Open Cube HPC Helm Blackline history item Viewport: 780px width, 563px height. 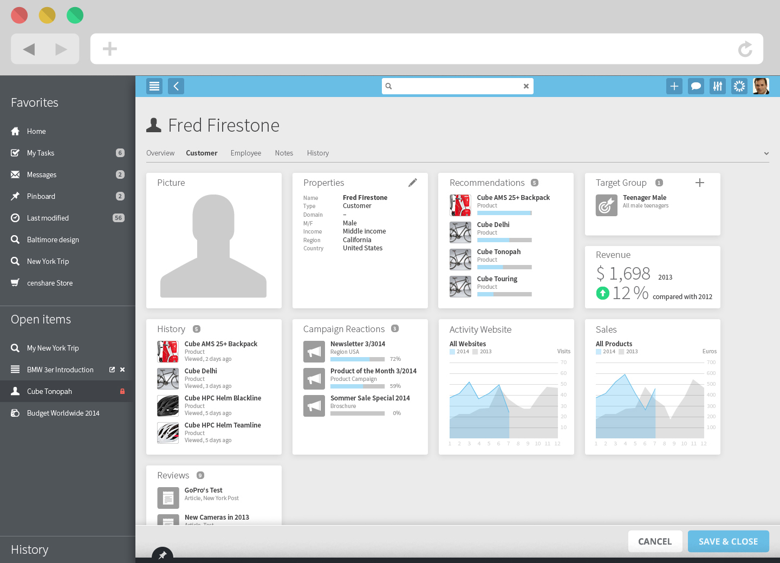(223, 398)
